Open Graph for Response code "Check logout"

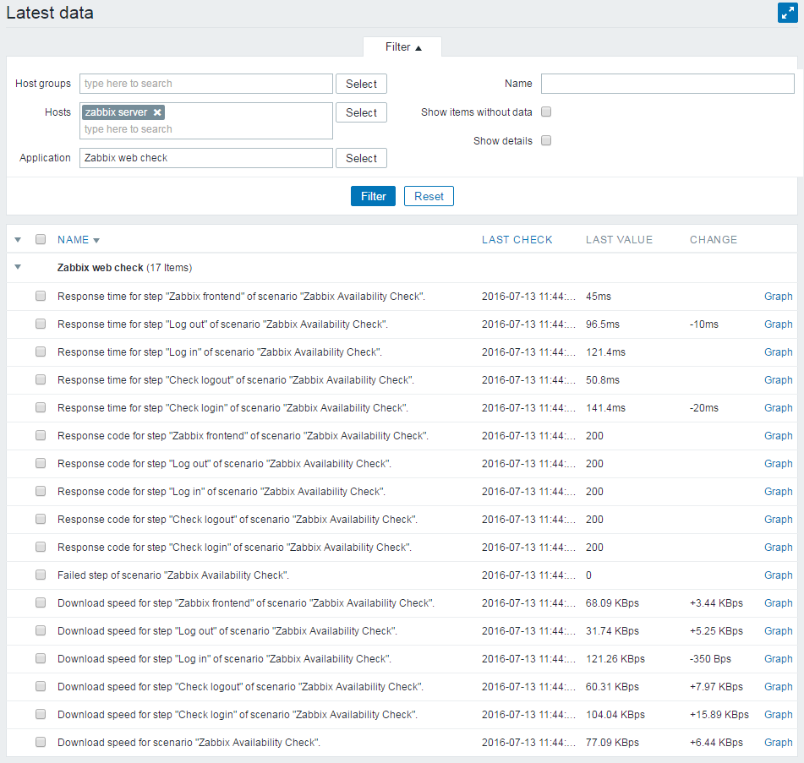pos(778,520)
